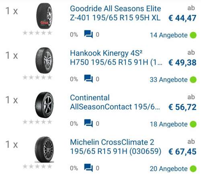Open comments icon for Michelin CrossClimate 2
Screen dimensions: 201x189
(88, 168)
